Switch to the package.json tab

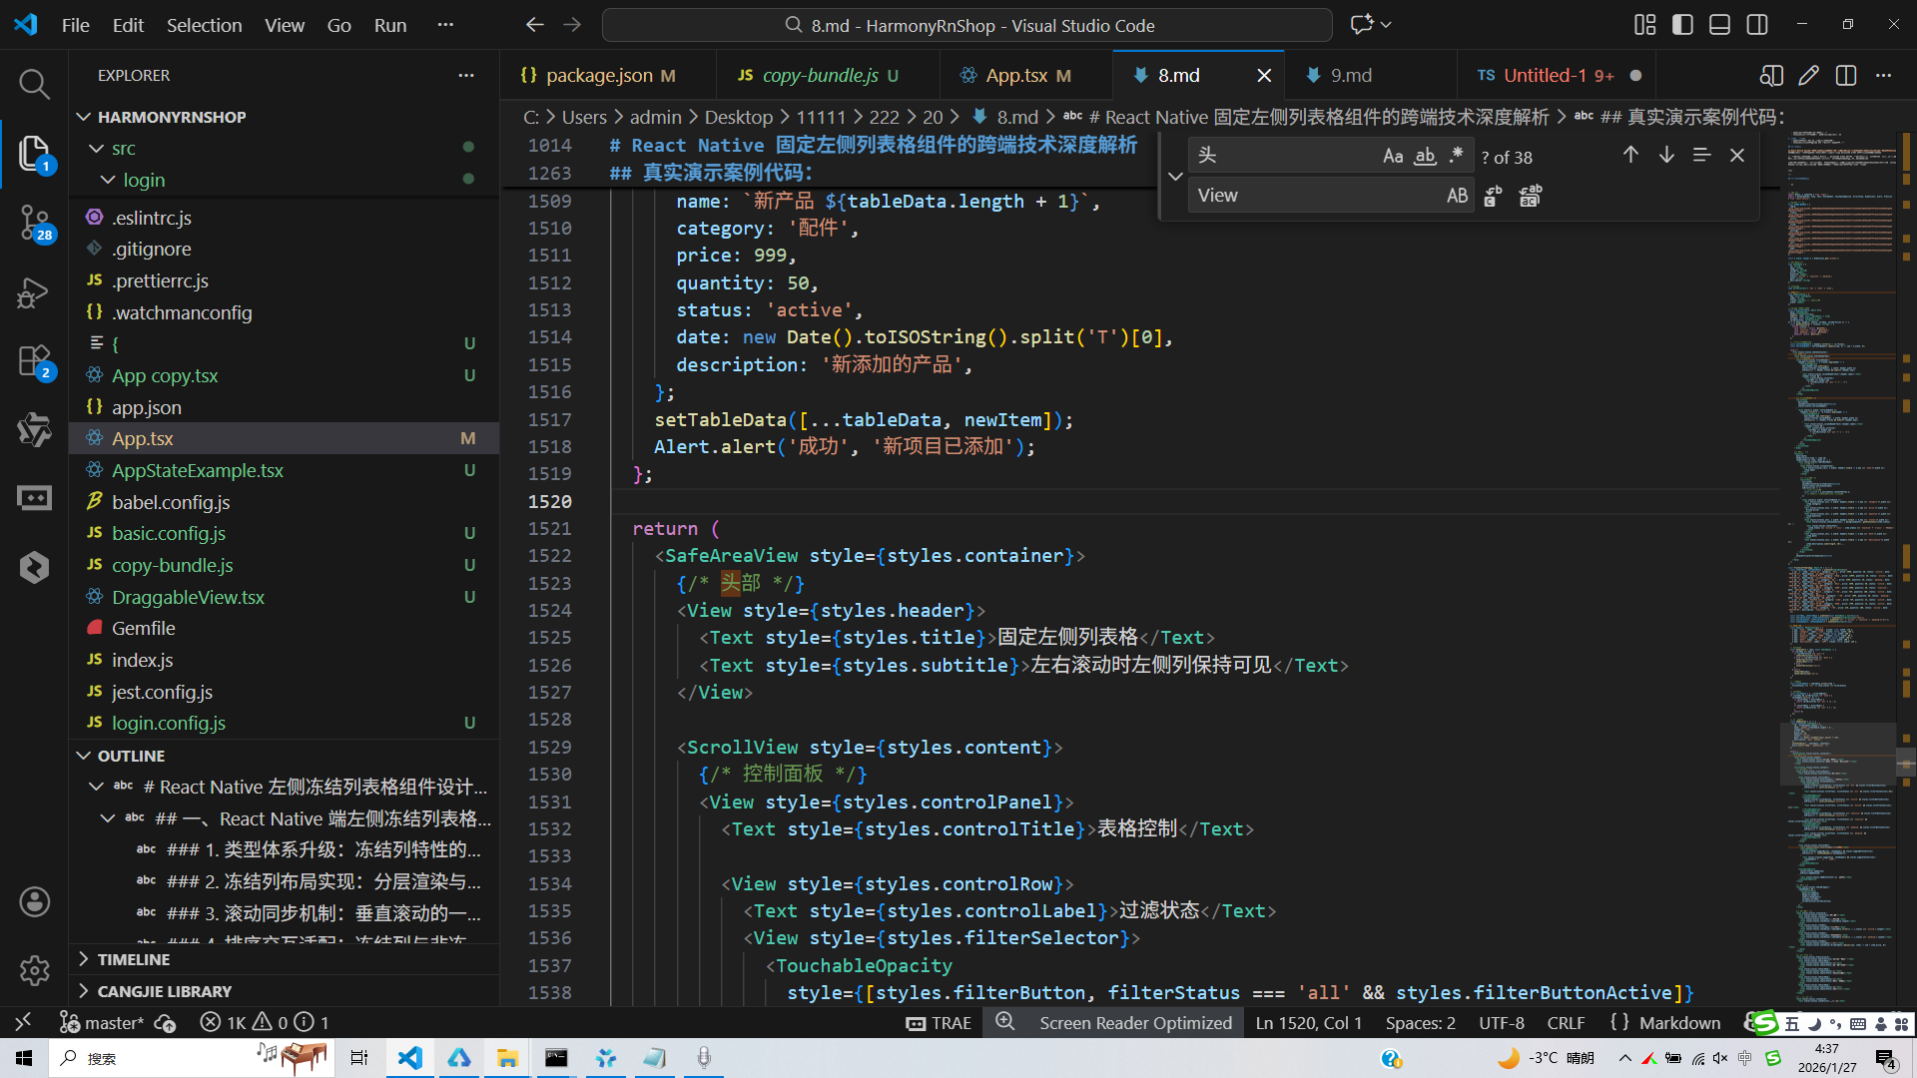[x=599, y=76]
